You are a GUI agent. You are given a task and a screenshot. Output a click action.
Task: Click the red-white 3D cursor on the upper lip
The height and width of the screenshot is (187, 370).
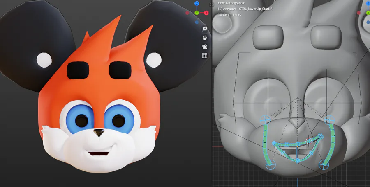coord(309,140)
